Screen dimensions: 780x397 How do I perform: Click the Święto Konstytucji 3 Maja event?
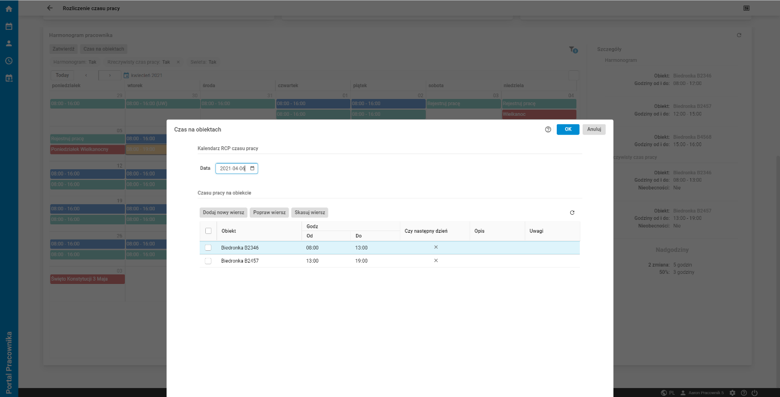click(87, 279)
